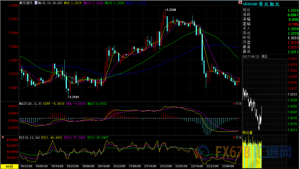
Task: Click the 1.3191 low price marker
Action: 74,97
